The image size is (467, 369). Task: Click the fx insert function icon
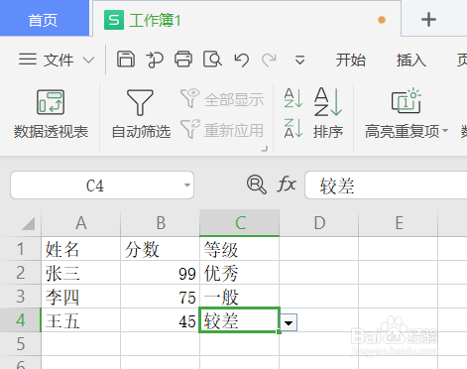pos(287,184)
